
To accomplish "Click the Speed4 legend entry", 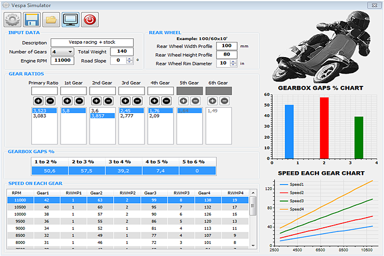I will 292,209.
